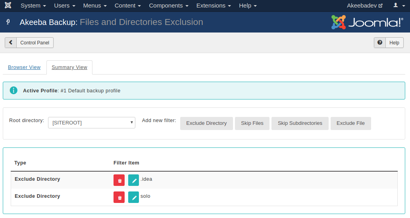Edit the solo directory filter
The height and width of the screenshot is (218, 410).
tap(133, 197)
